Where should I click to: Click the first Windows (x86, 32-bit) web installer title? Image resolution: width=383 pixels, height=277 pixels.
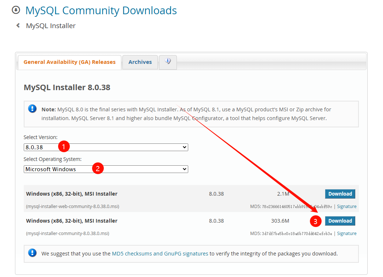coord(72,194)
